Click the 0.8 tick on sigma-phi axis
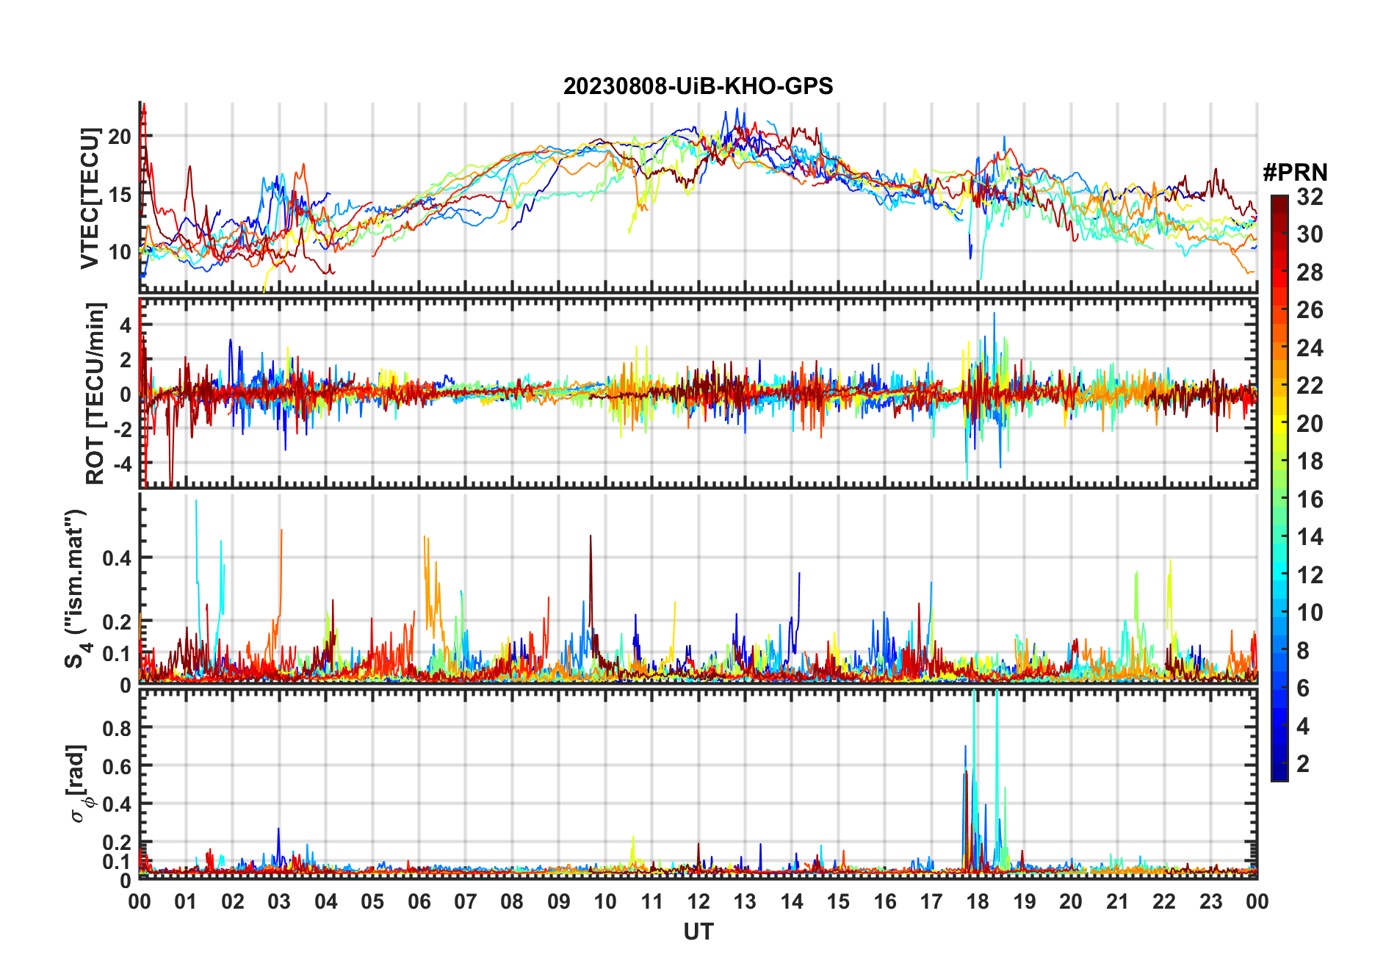Viewport: 1397px width, 977px height. tap(117, 728)
